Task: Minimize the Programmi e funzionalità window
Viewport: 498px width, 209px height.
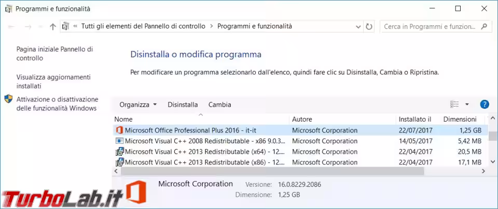Action: [432, 9]
